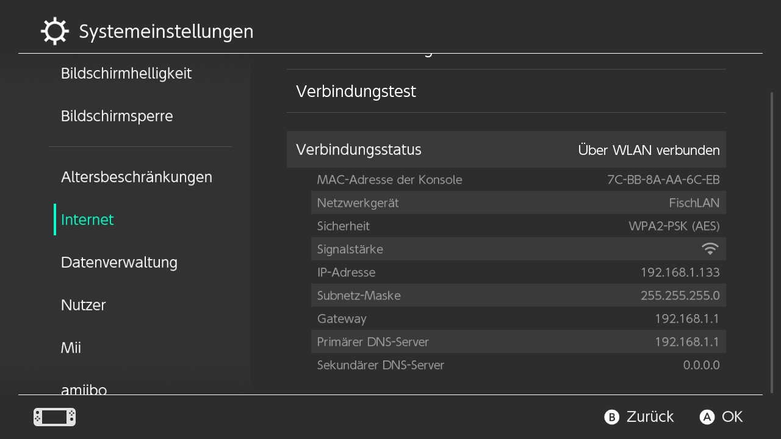The height and width of the screenshot is (439, 781).
Task: Click the Primärer DNS-Server row
Action: 518,342
